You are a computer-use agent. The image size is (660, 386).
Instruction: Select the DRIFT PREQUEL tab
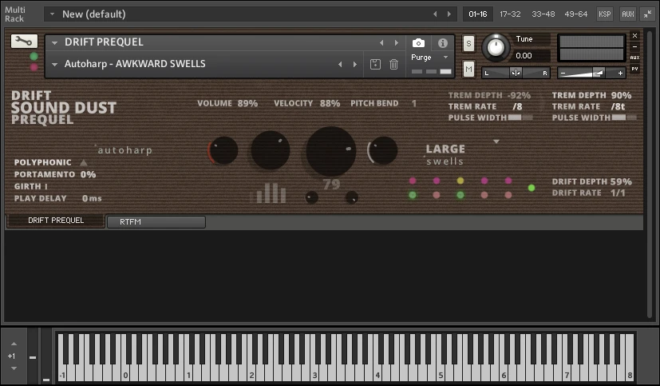[x=56, y=221]
